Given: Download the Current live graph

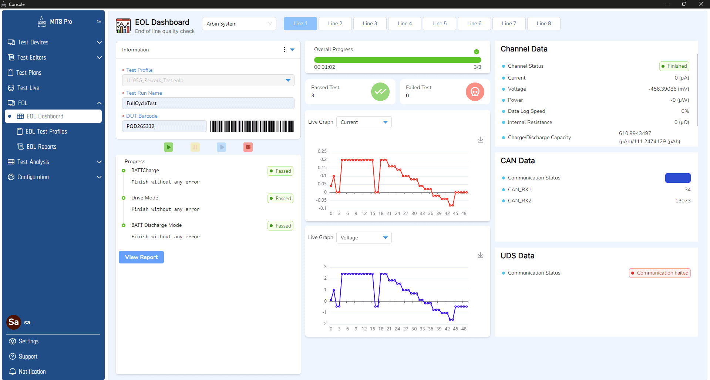Looking at the screenshot, I should (x=480, y=139).
